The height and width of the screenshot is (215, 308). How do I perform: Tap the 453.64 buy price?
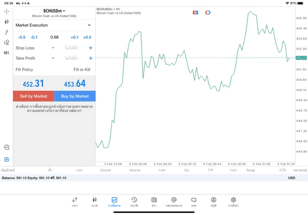[x=75, y=84]
